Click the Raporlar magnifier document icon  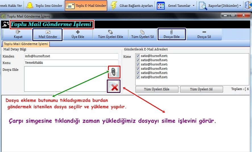tap(203, 6)
